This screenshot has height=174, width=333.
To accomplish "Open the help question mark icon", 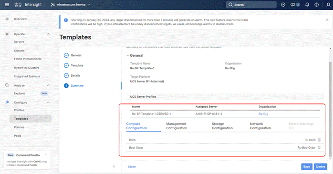I will [316, 5].
